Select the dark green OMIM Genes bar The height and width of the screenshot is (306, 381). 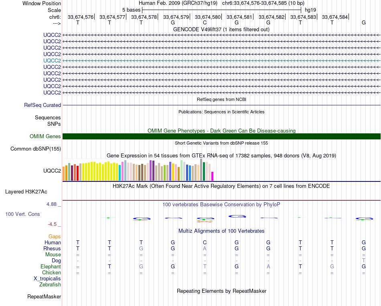pos(221,136)
